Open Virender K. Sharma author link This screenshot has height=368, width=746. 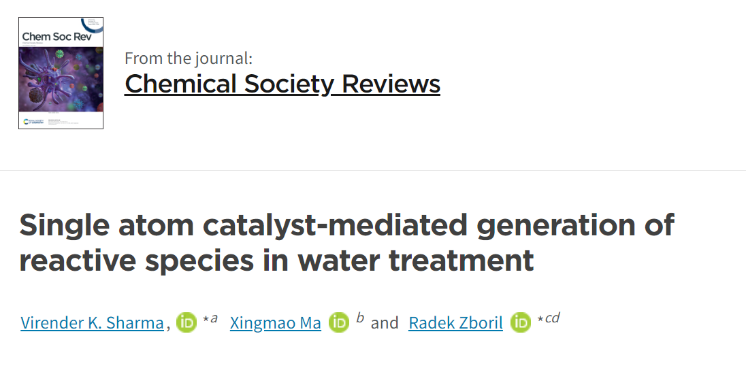pyautogui.click(x=93, y=323)
